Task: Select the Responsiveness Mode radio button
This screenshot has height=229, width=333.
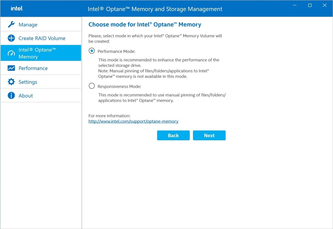Action: (x=92, y=86)
